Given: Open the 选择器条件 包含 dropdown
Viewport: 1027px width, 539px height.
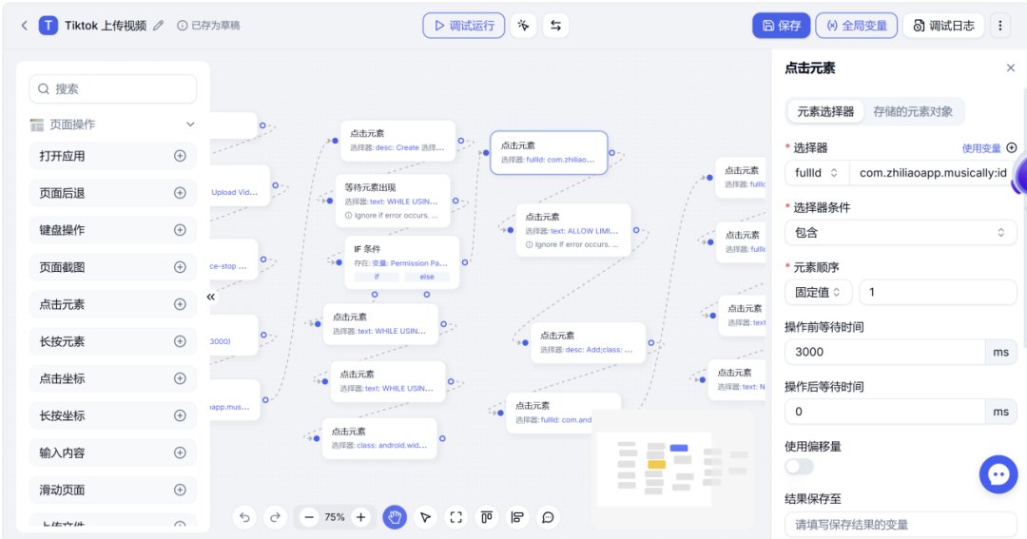Looking at the screenshot, I should (x=901, y=233).
